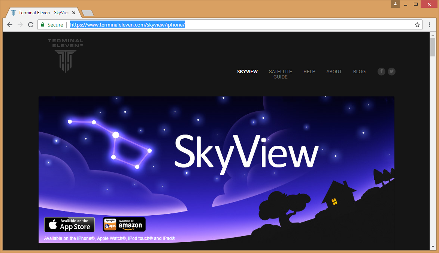Select the Terminal Eleven - SkyView tab
Viewport: 439px width, 253px height.
(43, 13)
